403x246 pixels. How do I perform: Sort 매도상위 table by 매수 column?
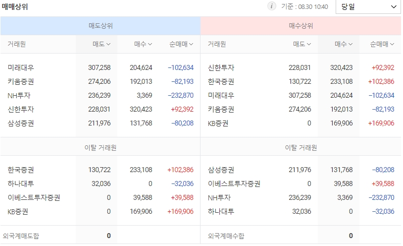click(x=143, y=44)
